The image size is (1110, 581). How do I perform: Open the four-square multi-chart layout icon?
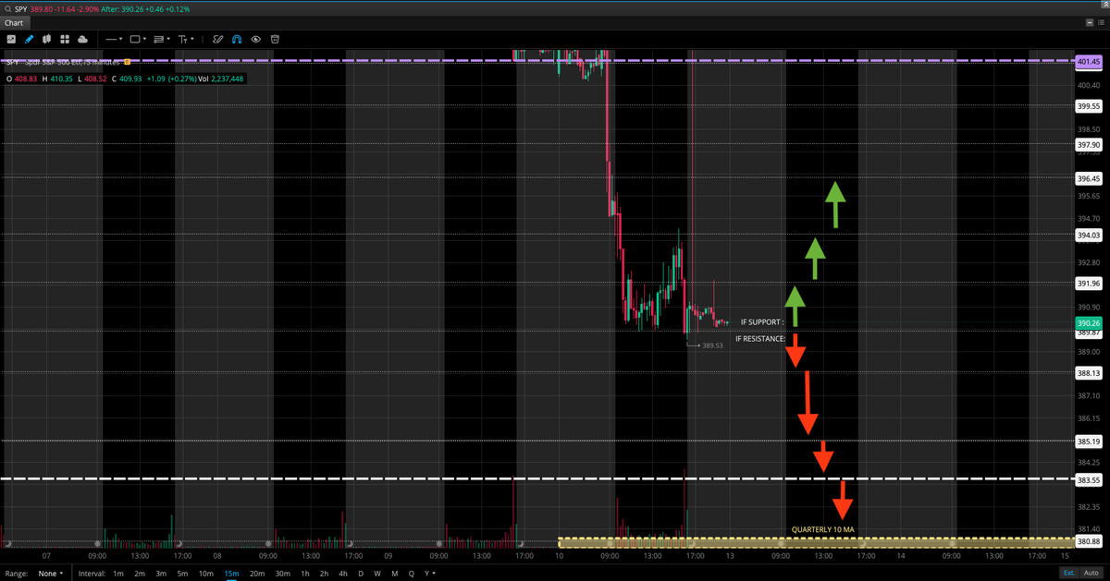(x=65, y=40)
